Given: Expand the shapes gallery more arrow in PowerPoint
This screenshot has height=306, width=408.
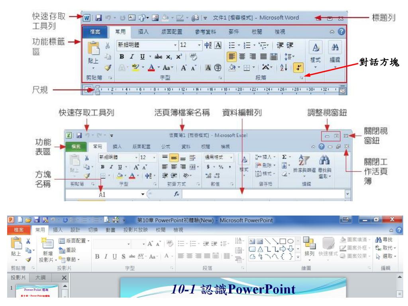Looking at the screenshot, I should 298,257.
